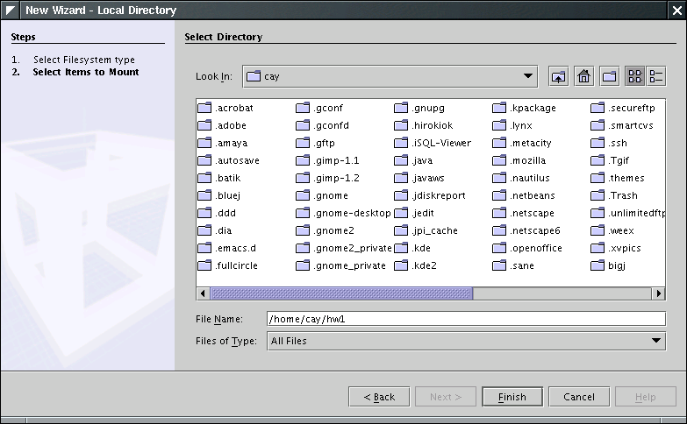
Task: Select the .openoffice folder
Action: [x=535, y=249]
